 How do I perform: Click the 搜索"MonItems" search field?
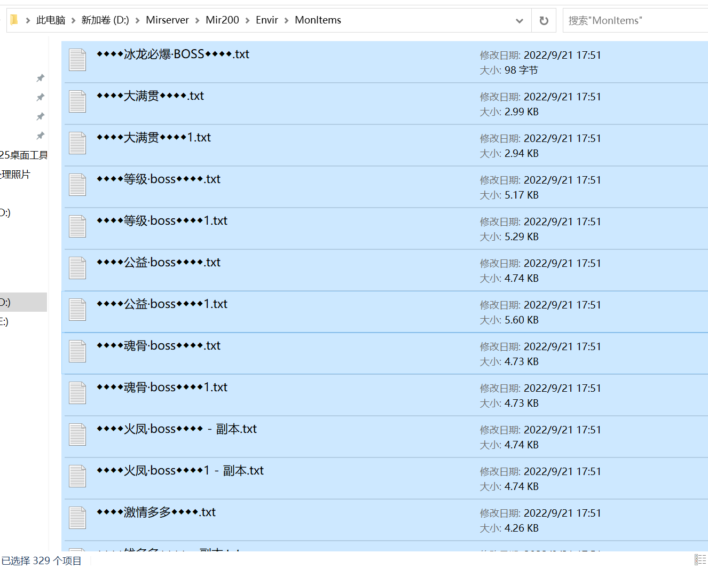635,20
